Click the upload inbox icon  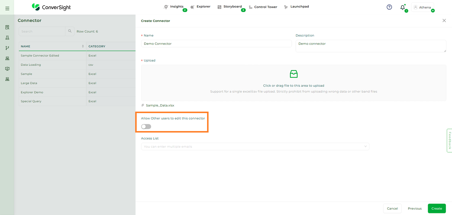[x=293, y=74]
